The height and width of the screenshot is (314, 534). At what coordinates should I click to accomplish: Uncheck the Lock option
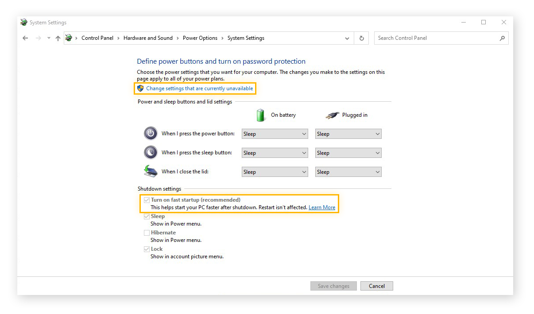coord(147,249)
